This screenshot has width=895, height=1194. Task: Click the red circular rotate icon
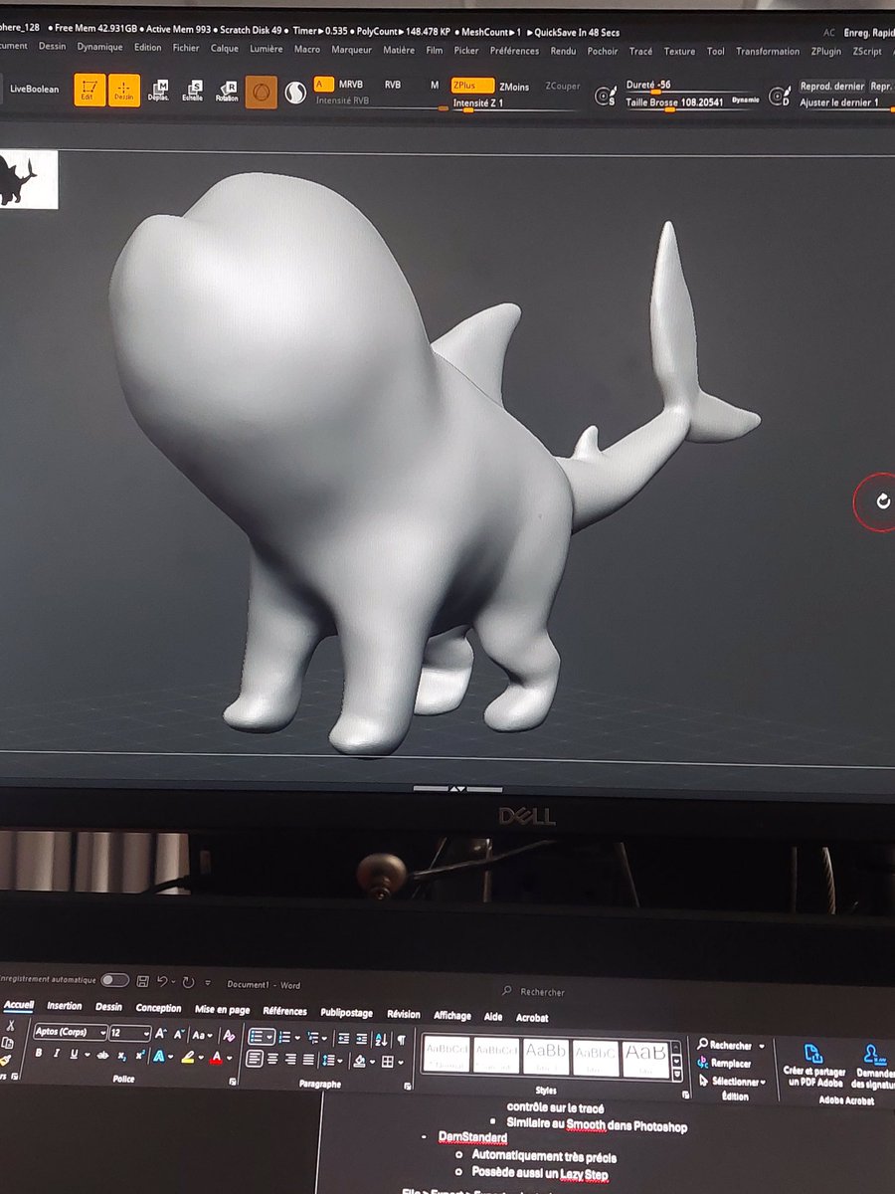point(880,500)
